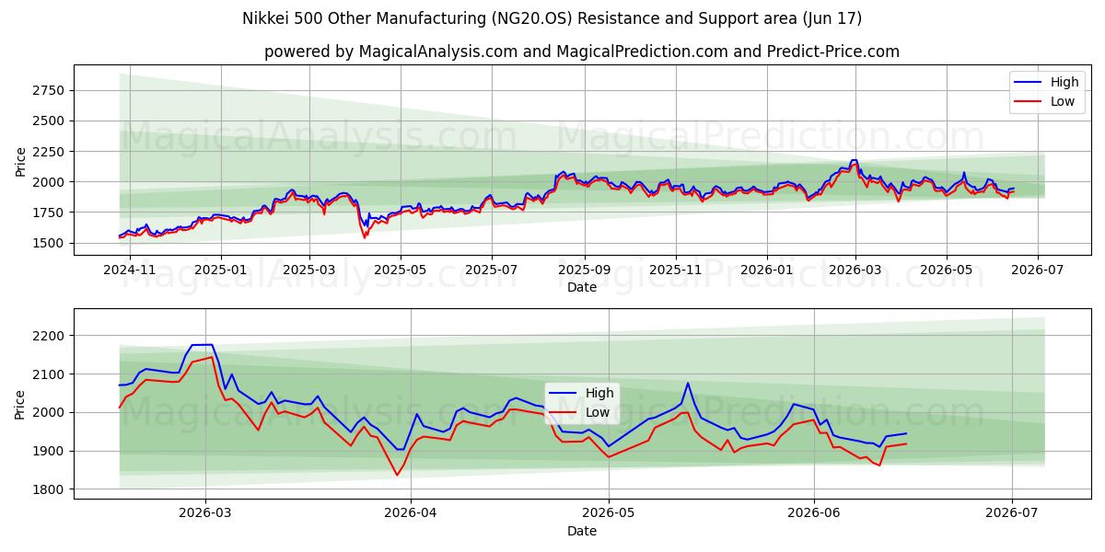Click the '1750' price tick in top chart
This screenshot has width=1105, height=552.
pos(46,213)
